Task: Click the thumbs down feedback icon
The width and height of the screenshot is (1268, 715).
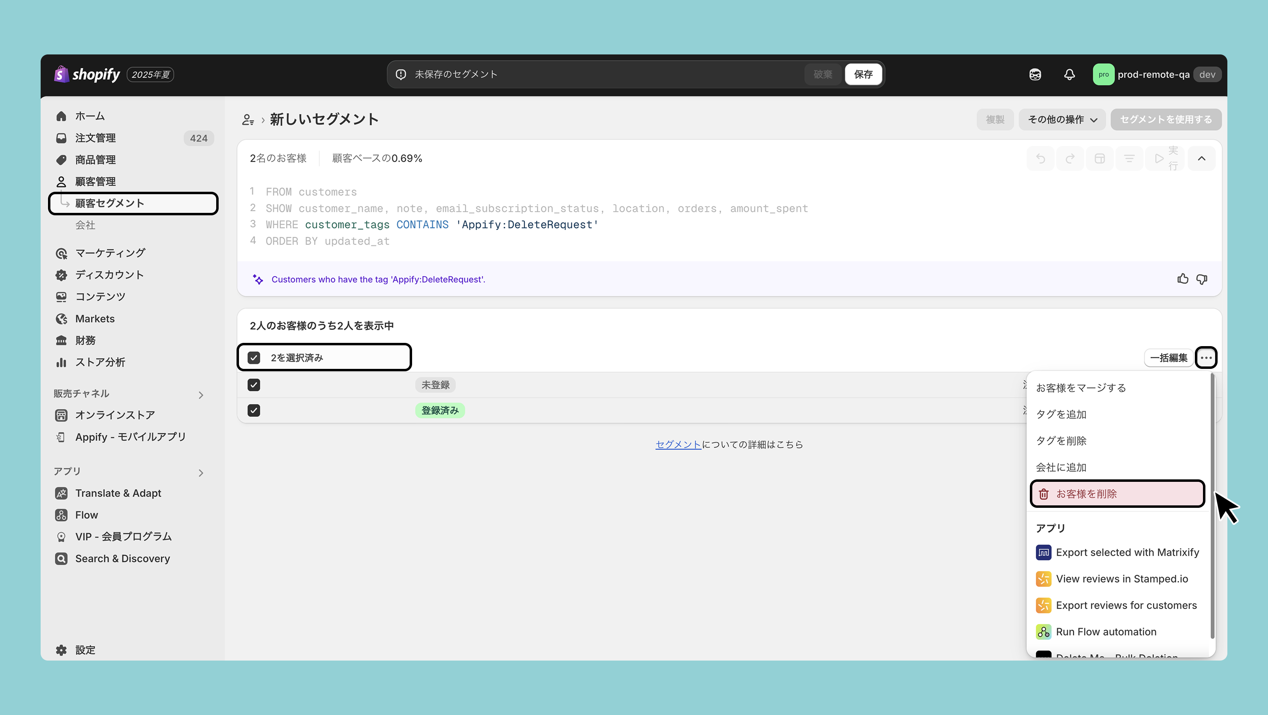Action: click(1201, 279)
